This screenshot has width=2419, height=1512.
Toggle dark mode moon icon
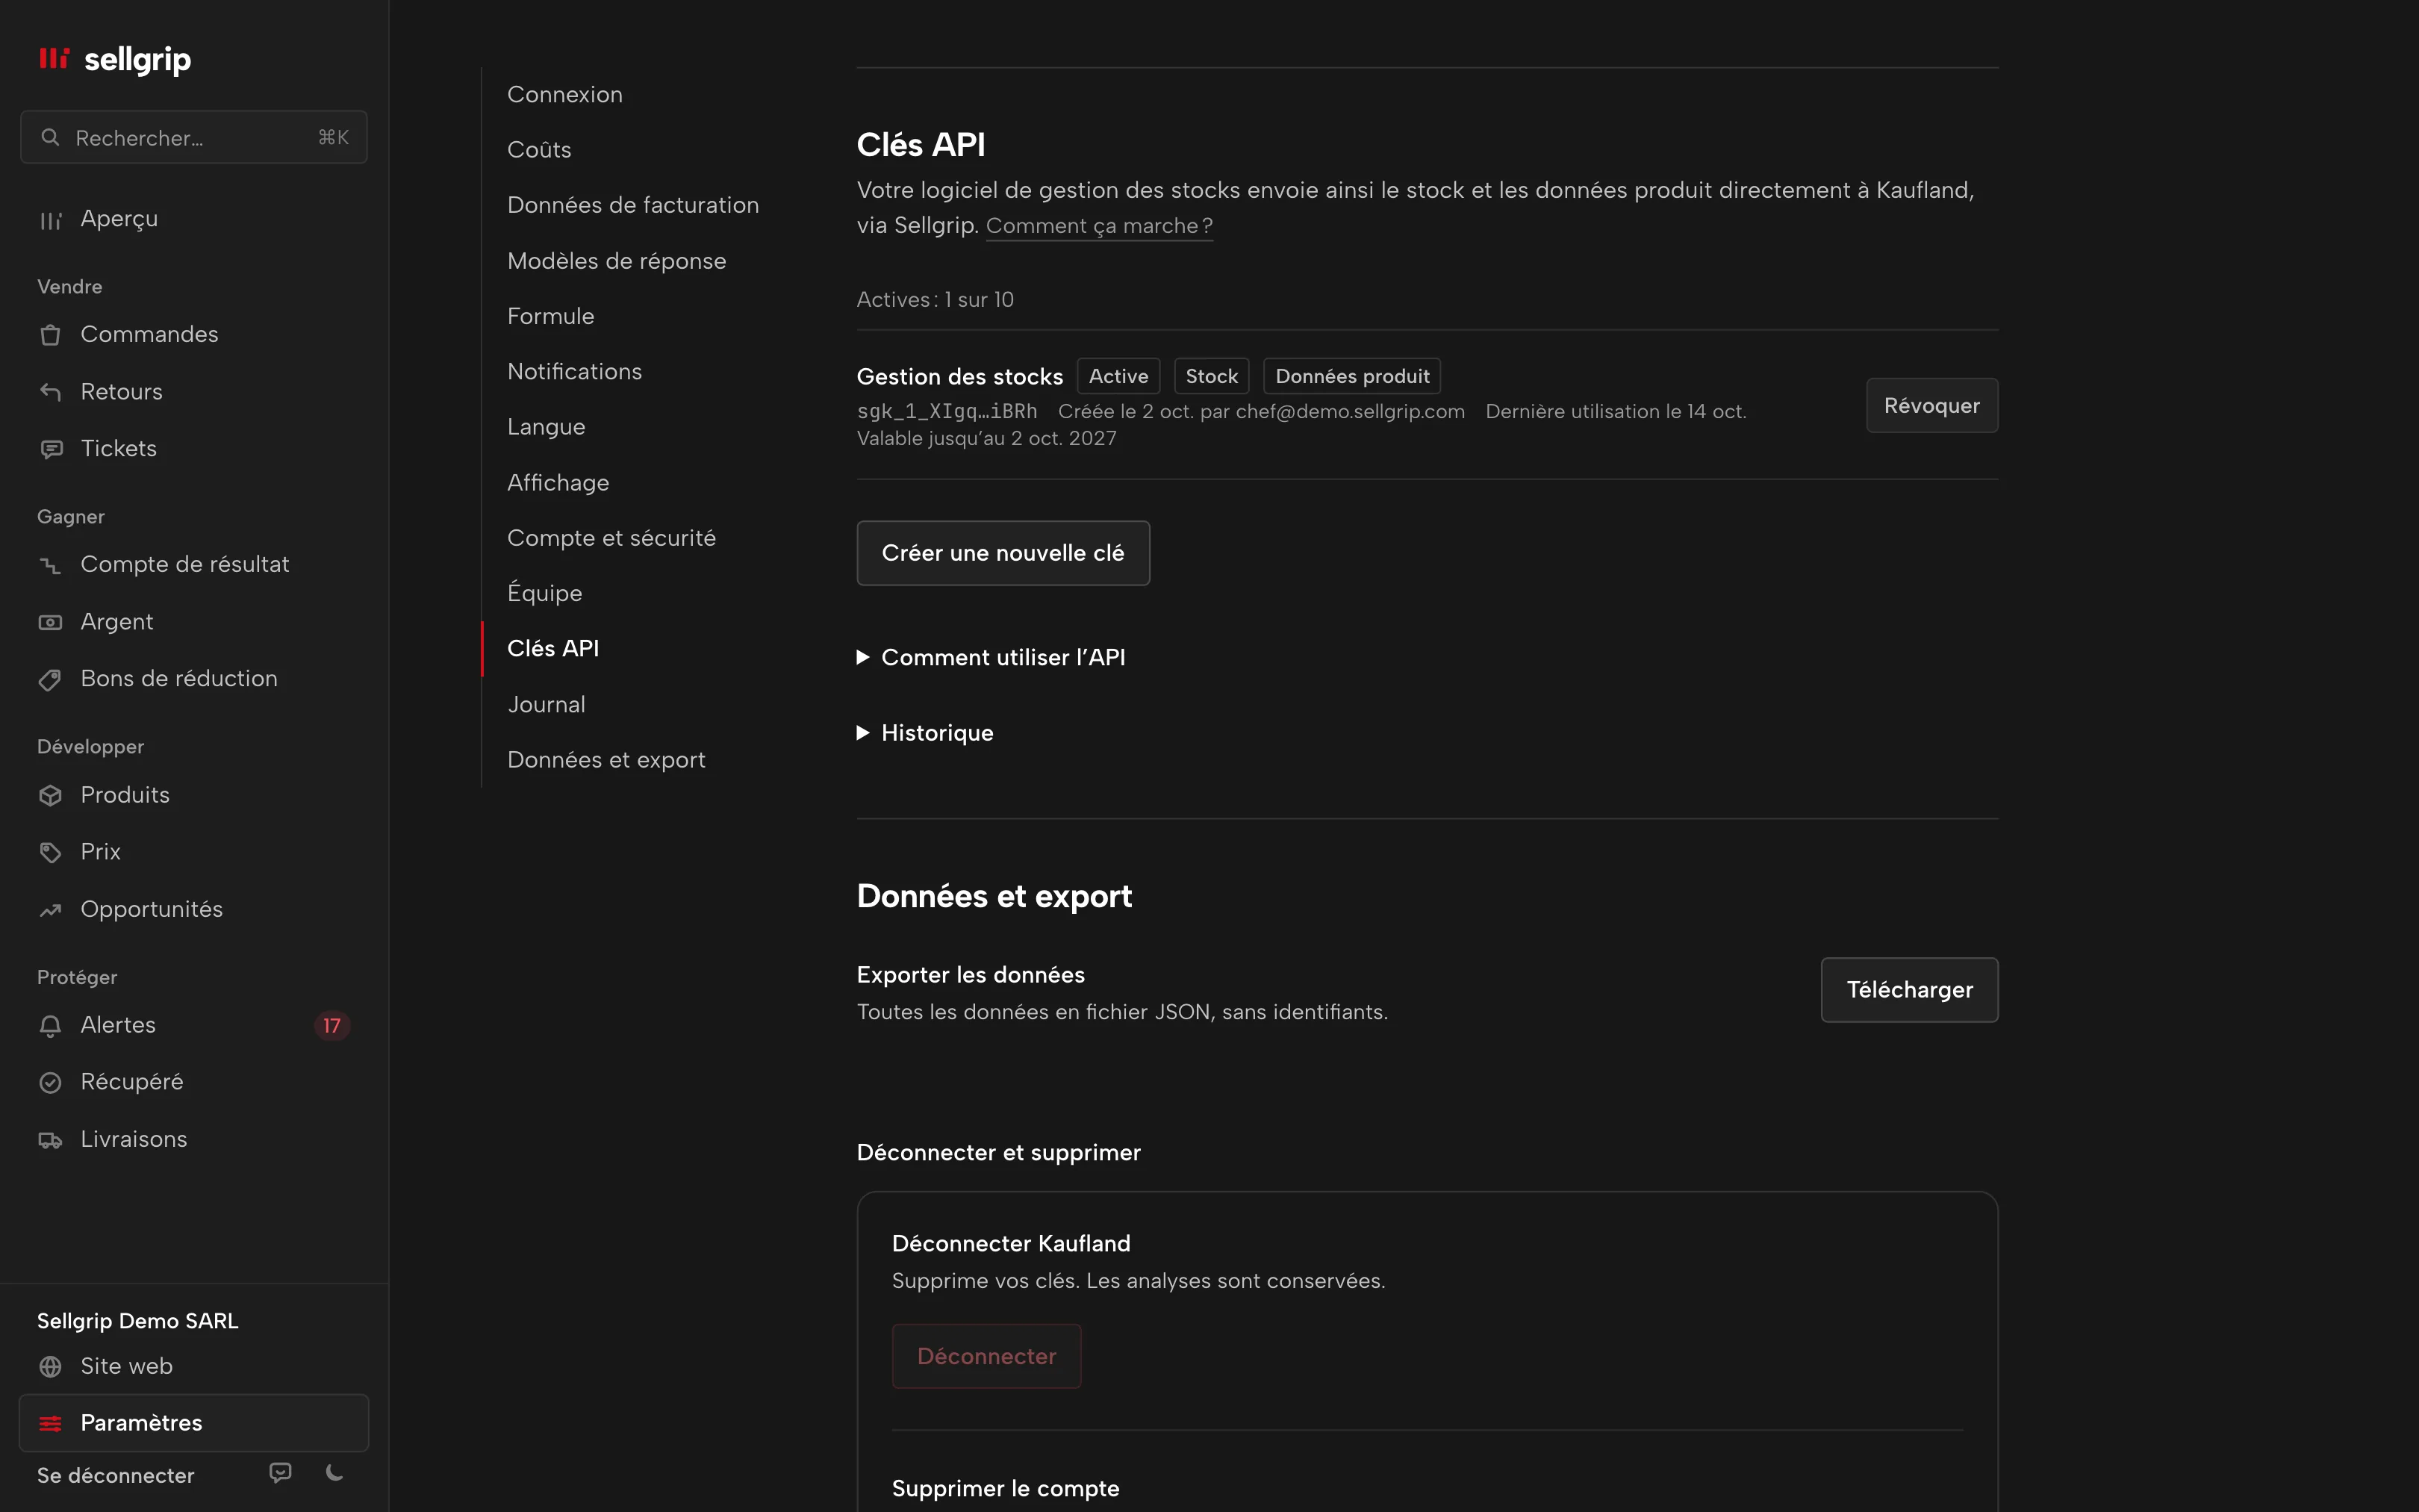335,1473
